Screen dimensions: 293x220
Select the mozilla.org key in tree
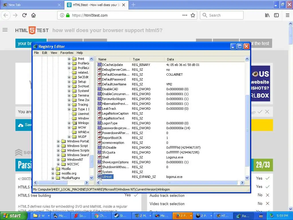pyautogui.click(x=69, y=173)
